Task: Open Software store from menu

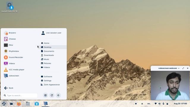Action: point(47,77)
